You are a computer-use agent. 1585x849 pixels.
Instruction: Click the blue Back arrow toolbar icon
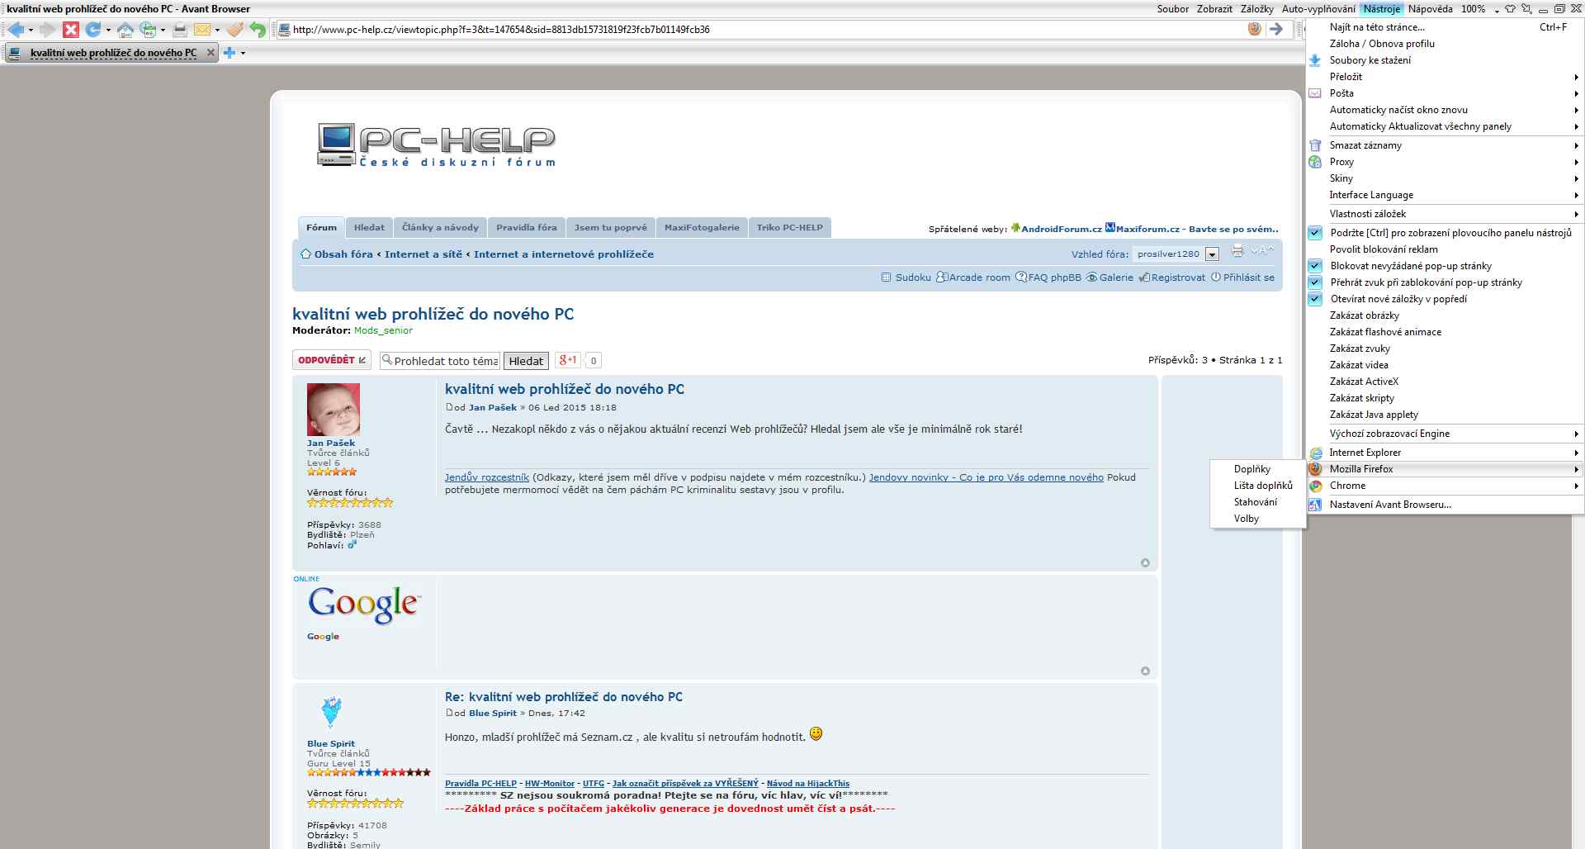click(16, 30)
